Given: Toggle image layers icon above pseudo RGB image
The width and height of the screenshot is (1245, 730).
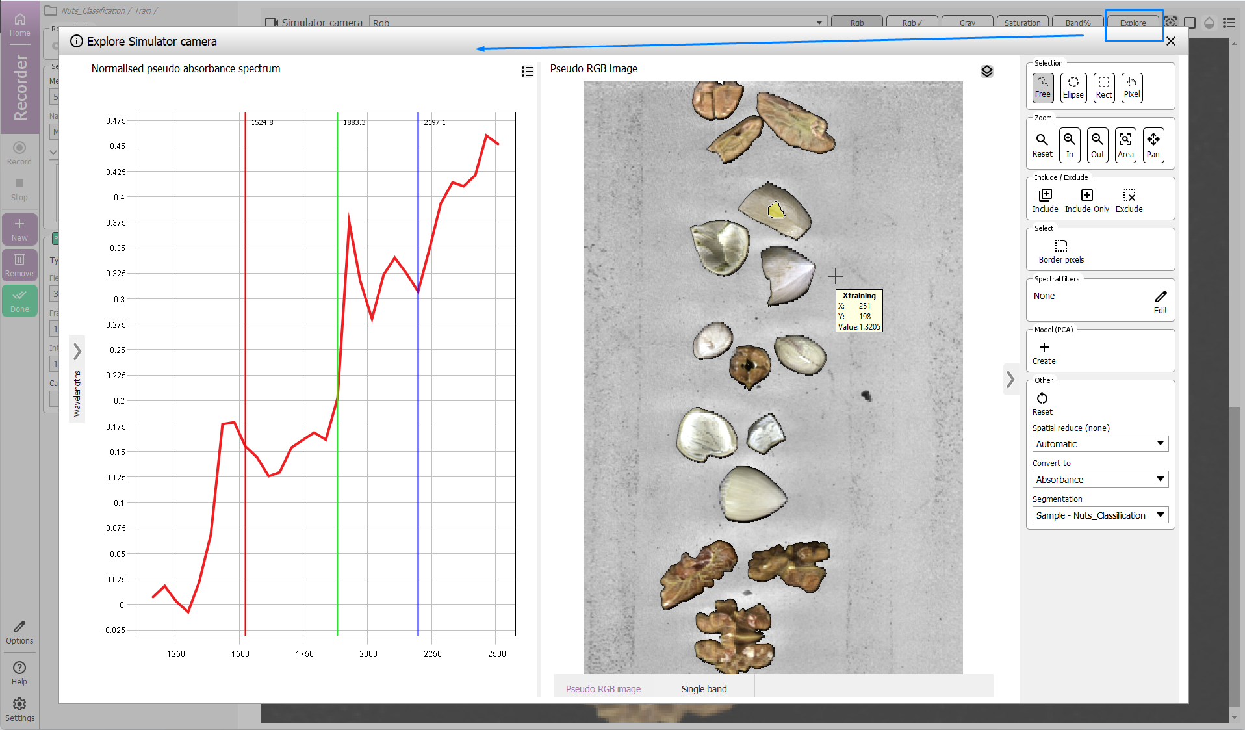Looking at the screenshot, I should point(986,72).
